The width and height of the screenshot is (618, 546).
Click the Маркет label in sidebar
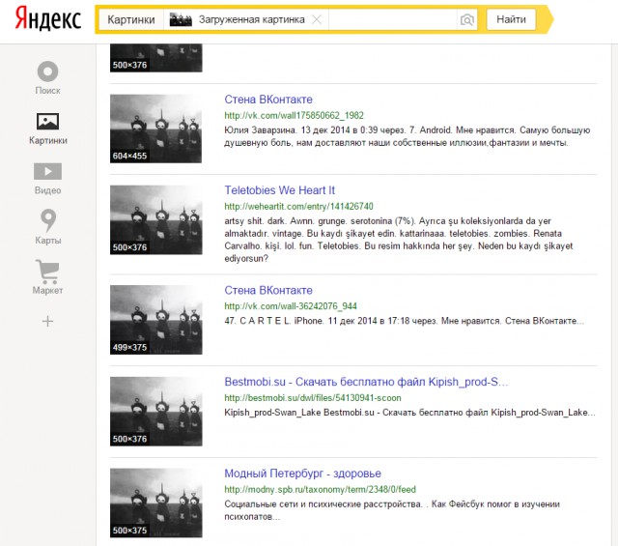(x=47, y=290)
